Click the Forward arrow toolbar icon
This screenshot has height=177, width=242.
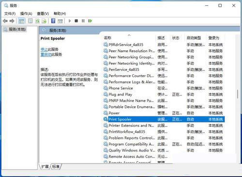pyautogui.click(x=12, y=21)
